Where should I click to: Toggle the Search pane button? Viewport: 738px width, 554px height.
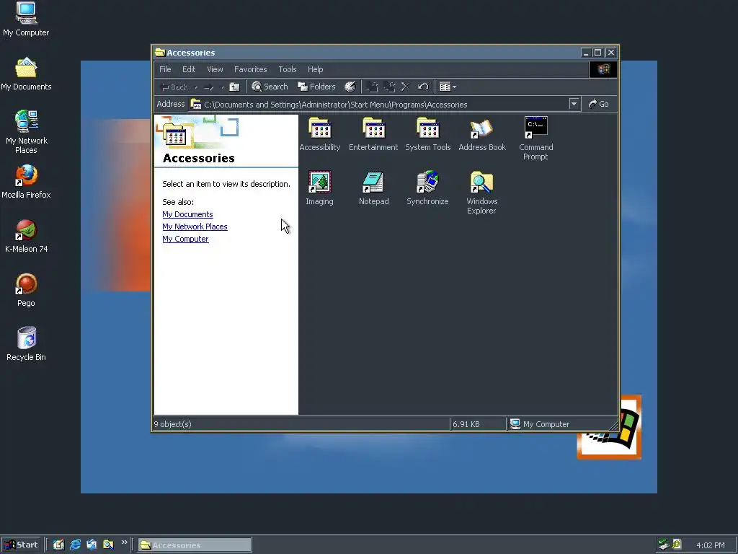point(270,87)
